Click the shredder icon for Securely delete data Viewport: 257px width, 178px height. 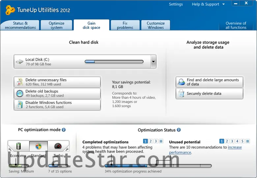point(181,93)
